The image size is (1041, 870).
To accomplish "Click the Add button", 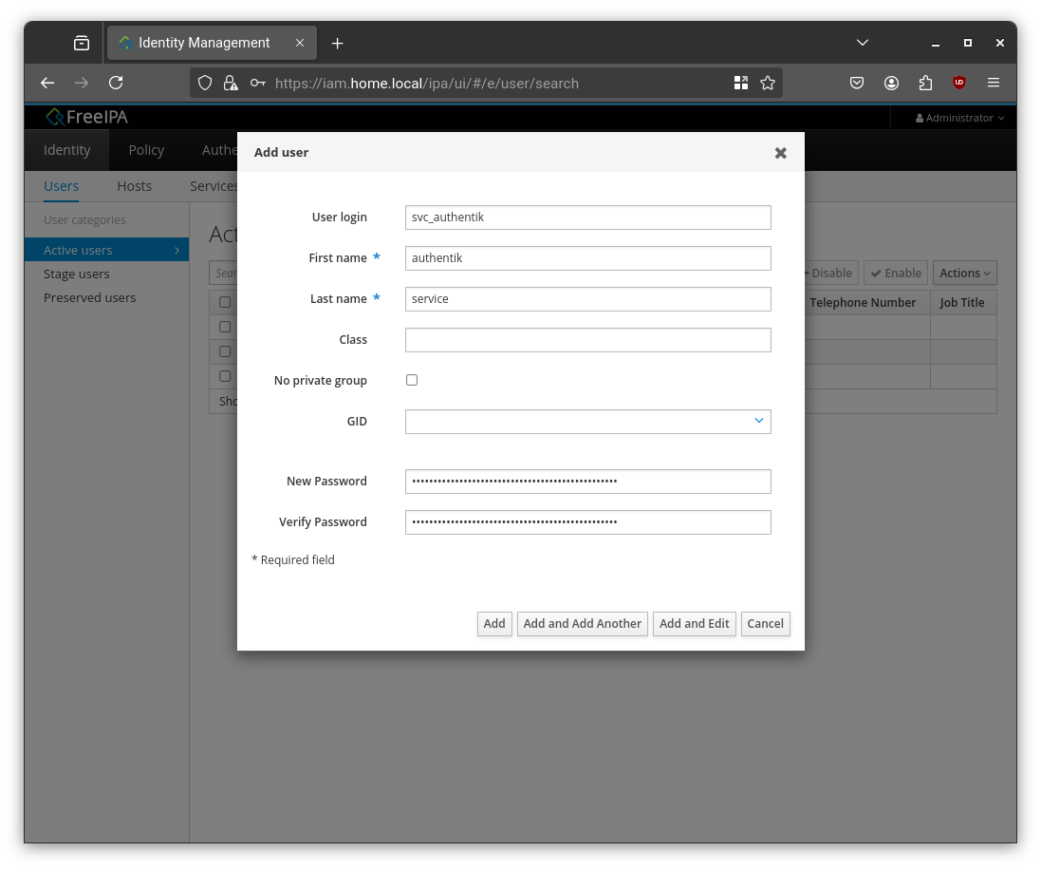I will (x=494, y=623).
